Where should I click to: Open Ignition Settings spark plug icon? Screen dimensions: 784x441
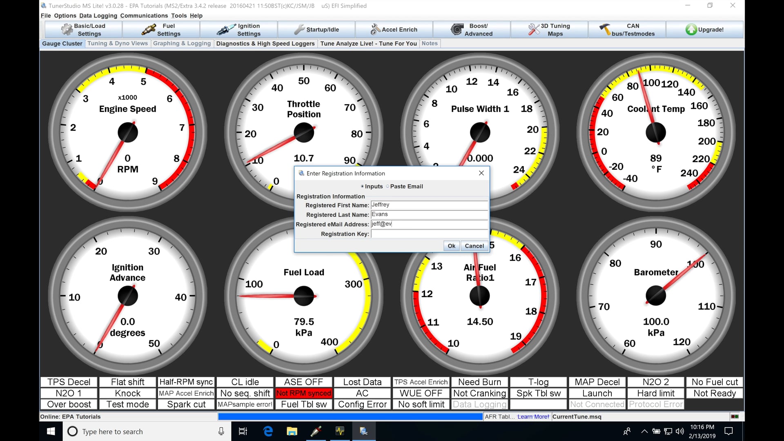coord(226,29)
